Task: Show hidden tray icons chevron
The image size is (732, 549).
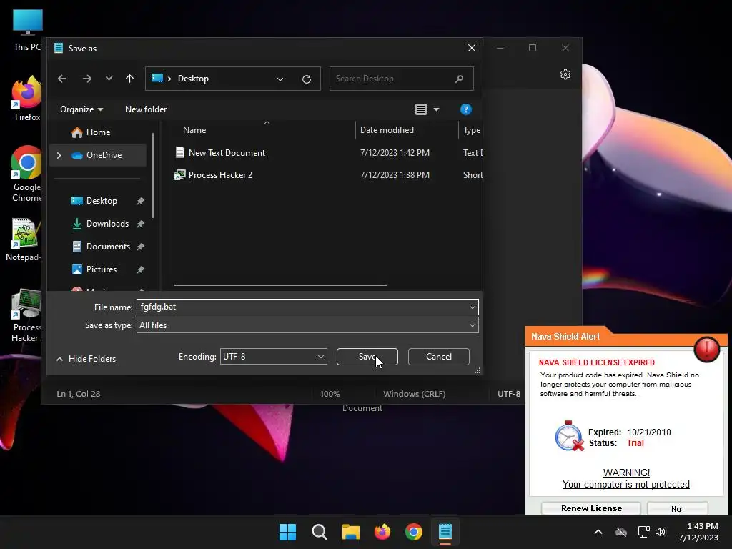Action: 598,532
